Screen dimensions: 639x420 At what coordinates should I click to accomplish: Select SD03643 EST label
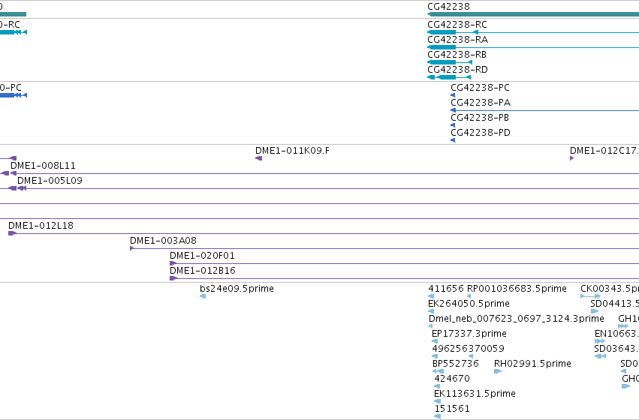(616, 349)
